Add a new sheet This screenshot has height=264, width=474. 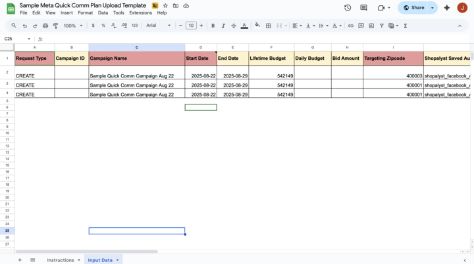tap(20, 260)
